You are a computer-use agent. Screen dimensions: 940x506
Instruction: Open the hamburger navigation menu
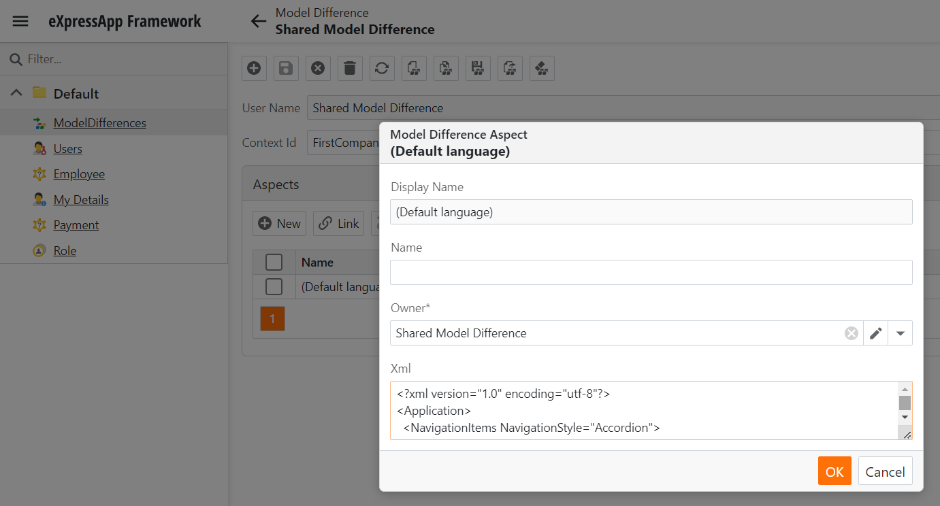coord(20,20)
